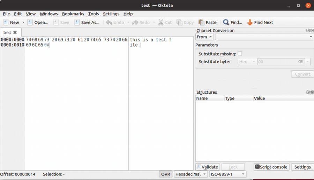
Task: Click the Lock button
Action: [x=233, y=167]
